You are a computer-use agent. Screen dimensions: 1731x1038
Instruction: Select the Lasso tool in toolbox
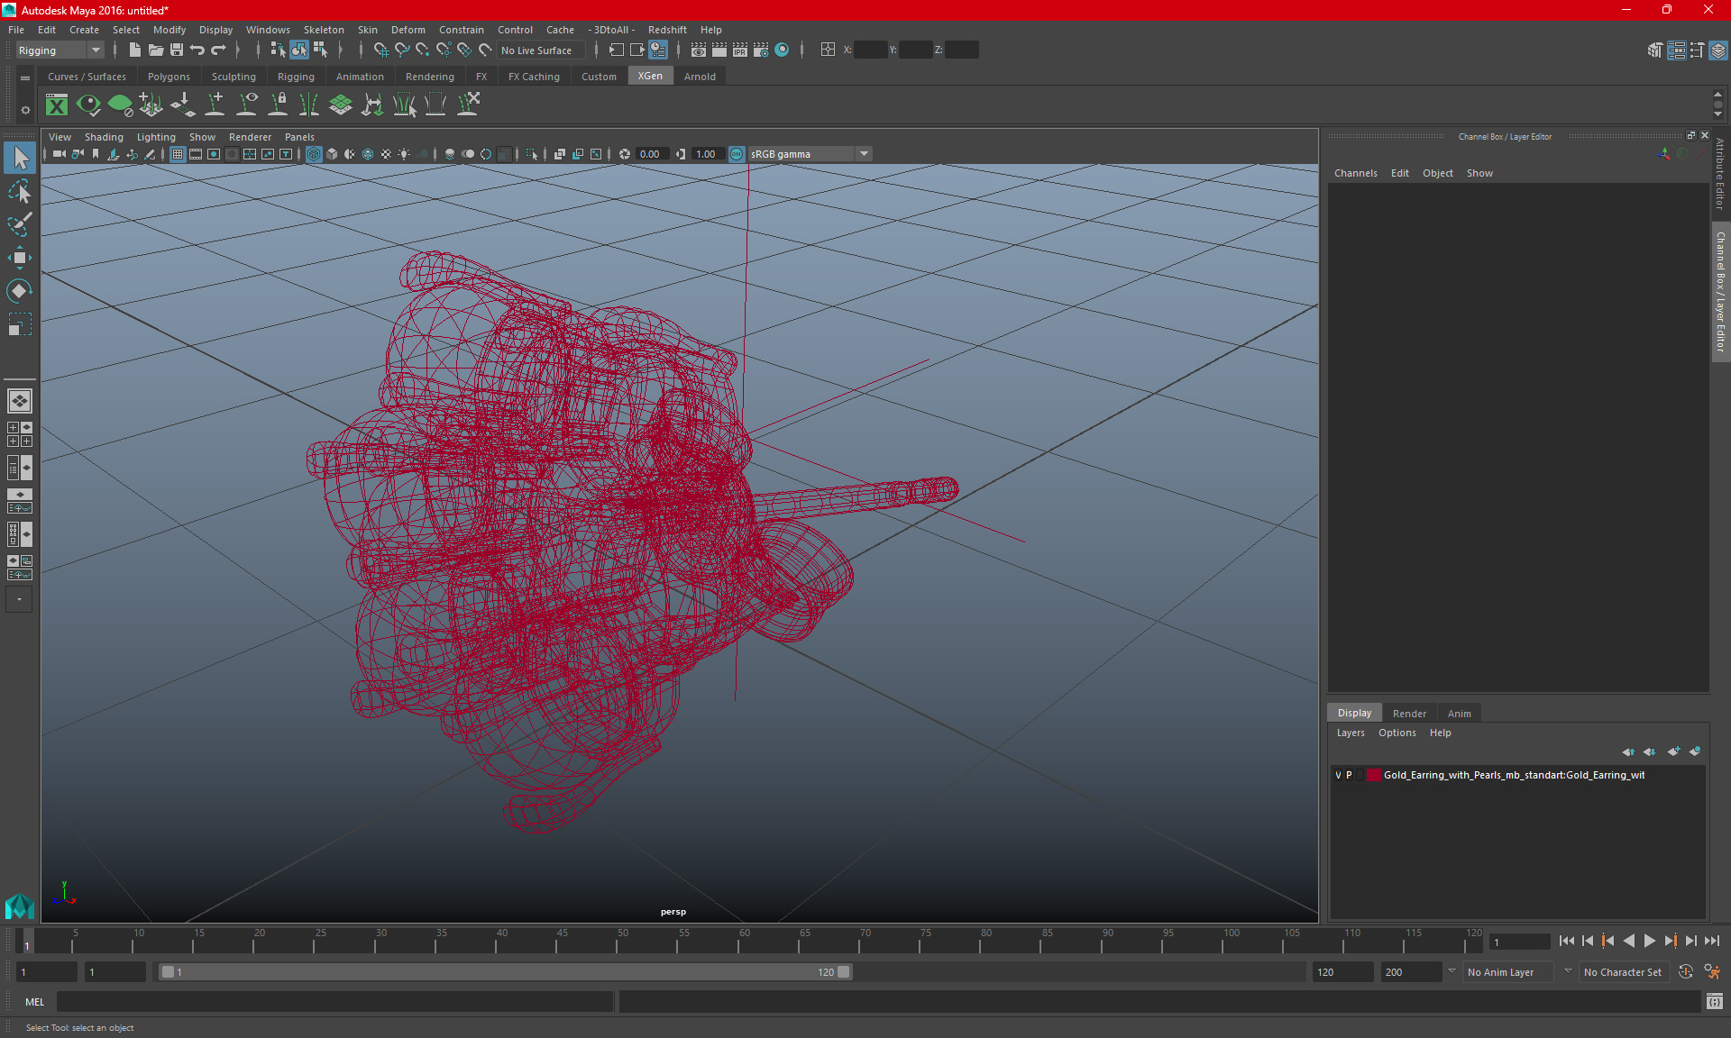(19, 192)
